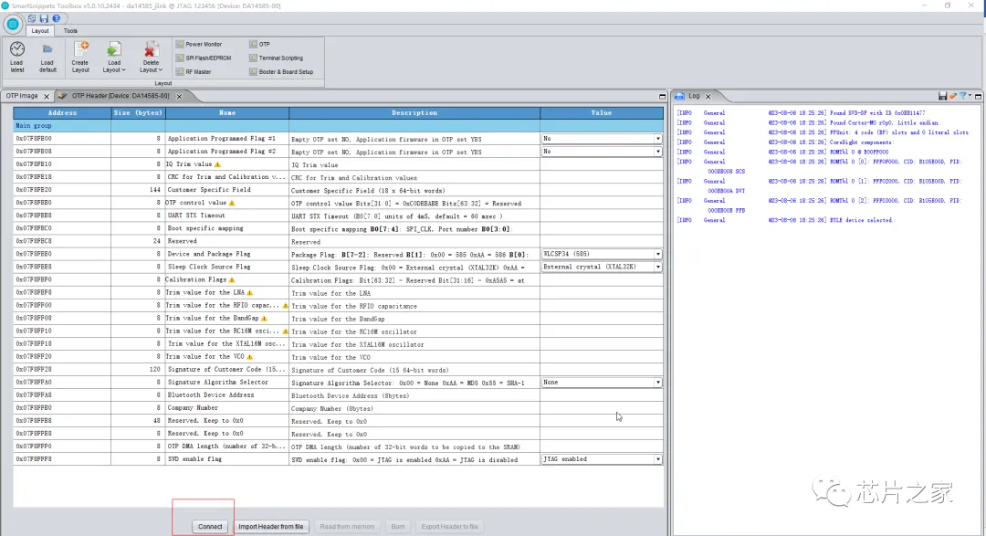Open the Terminal Scripting tool
Viewport: 986px width, 536px height.
tap(276, 58)
